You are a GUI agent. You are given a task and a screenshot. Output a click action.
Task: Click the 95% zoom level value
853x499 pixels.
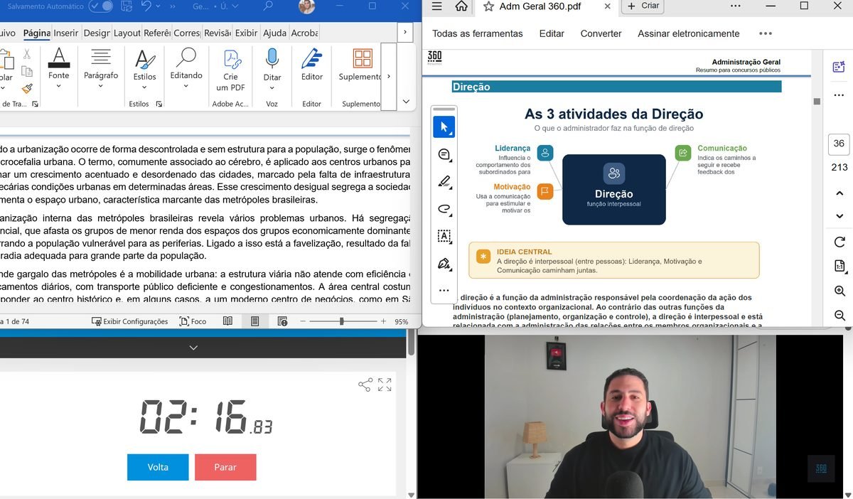pyautogui.click(x=402, y=321)
